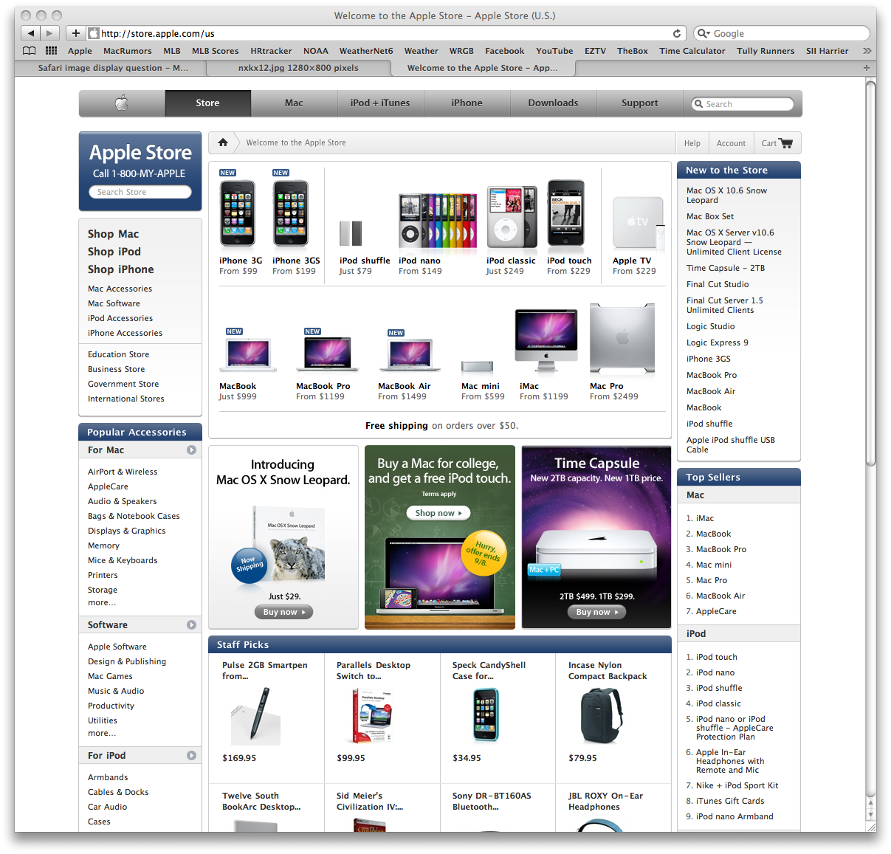The image size is (891, 854).
Task: Open Mac OS X 10.6 Snow Leopard link
Action: coord(726,195)
